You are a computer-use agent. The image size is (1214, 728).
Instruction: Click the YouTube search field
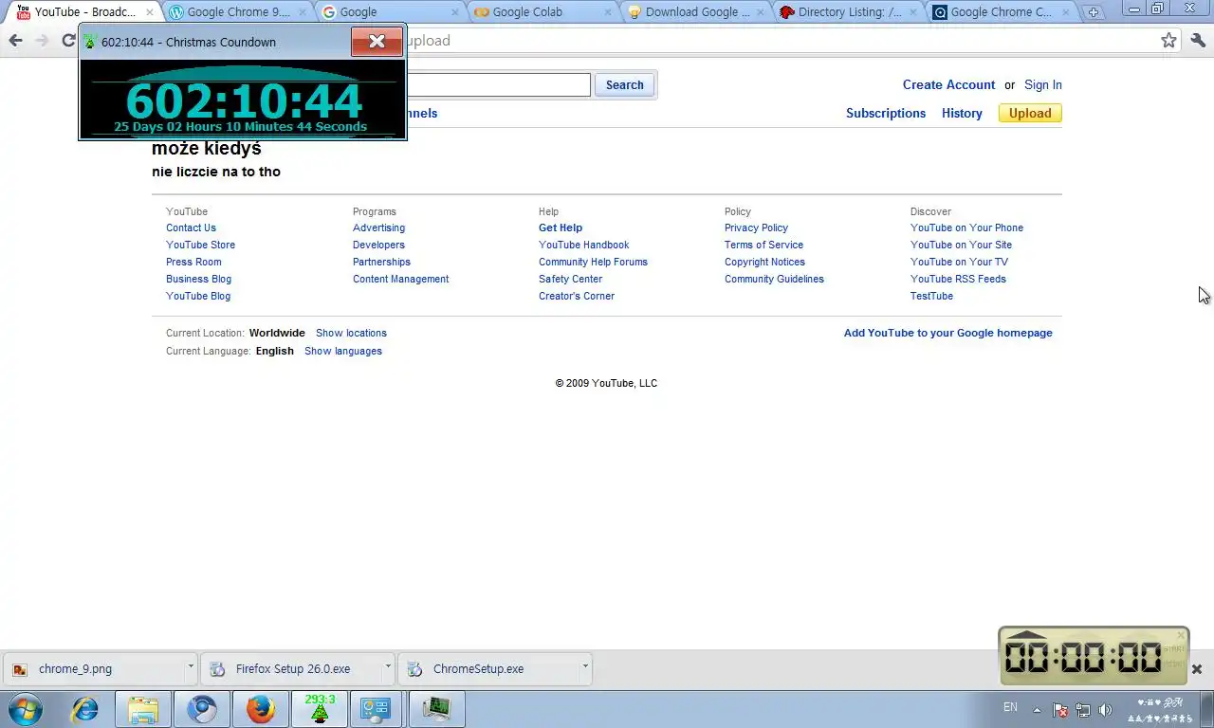point(498,84)
